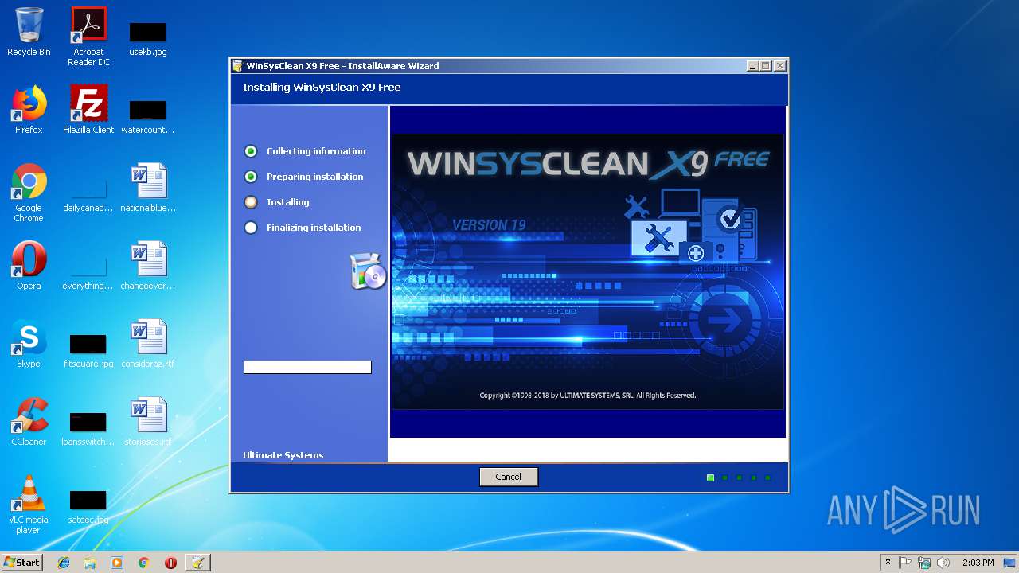Open Internet Explorer from taskbar
Screen dimensions: 1019x573
tap(64, 563)
